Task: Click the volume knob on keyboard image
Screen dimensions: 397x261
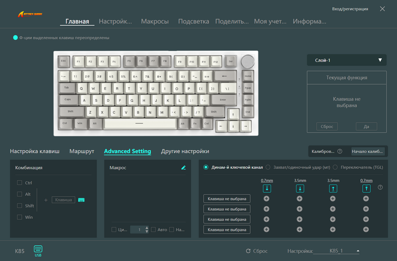Action: [248, 62]
